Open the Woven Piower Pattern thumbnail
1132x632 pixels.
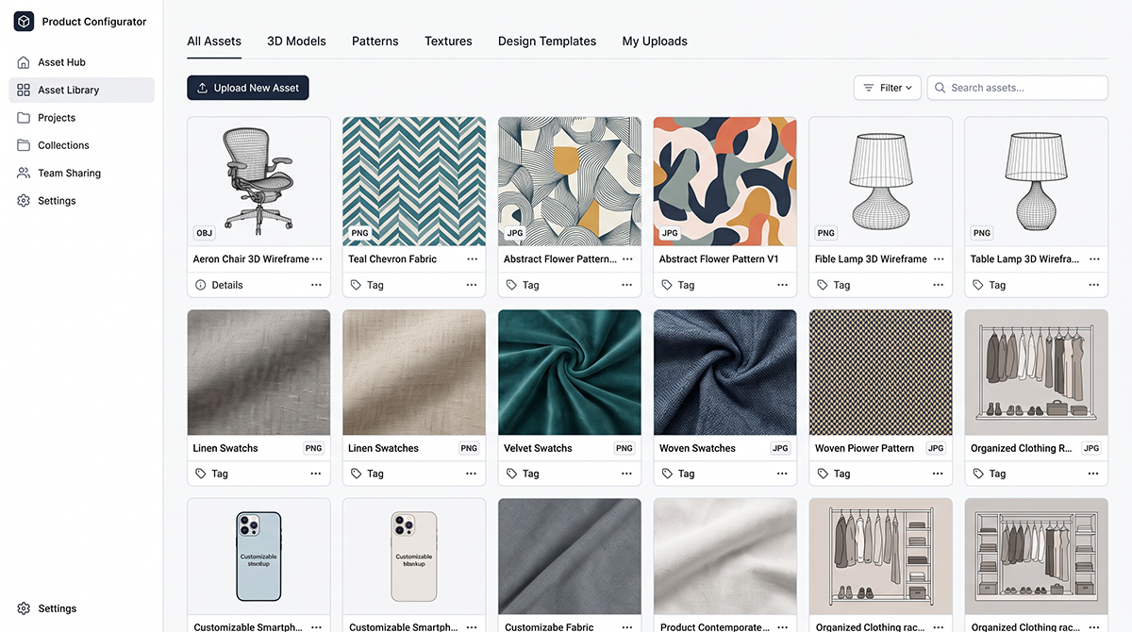coord(881,373)
